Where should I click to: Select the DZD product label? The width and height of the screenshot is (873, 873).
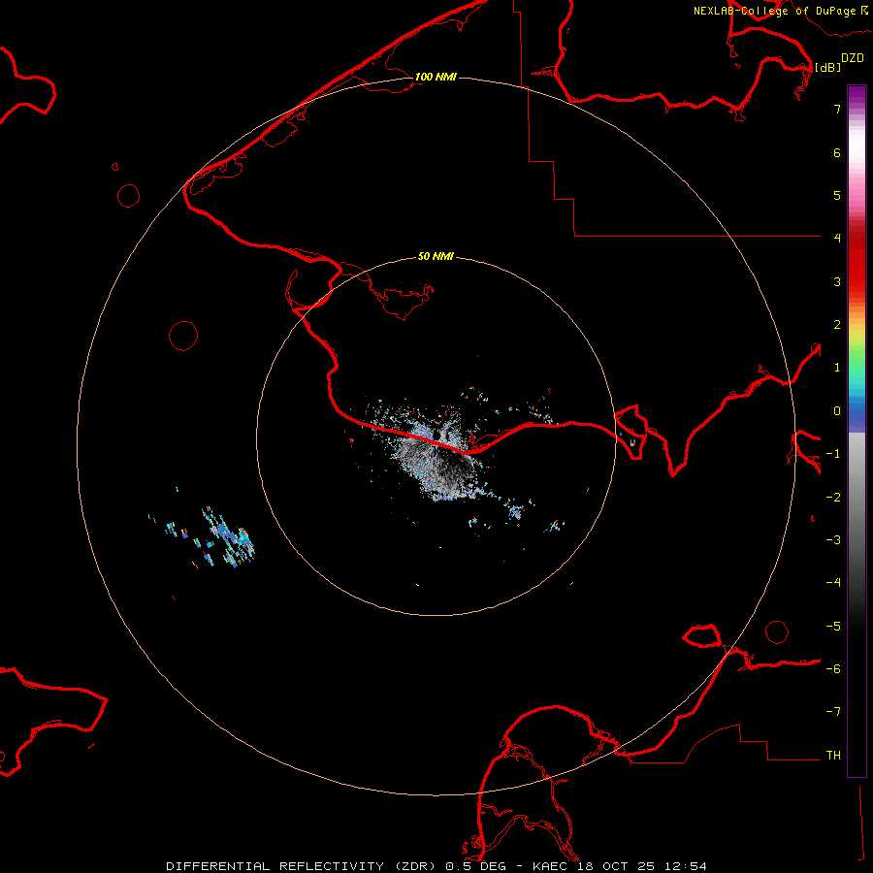coord(853,58)
